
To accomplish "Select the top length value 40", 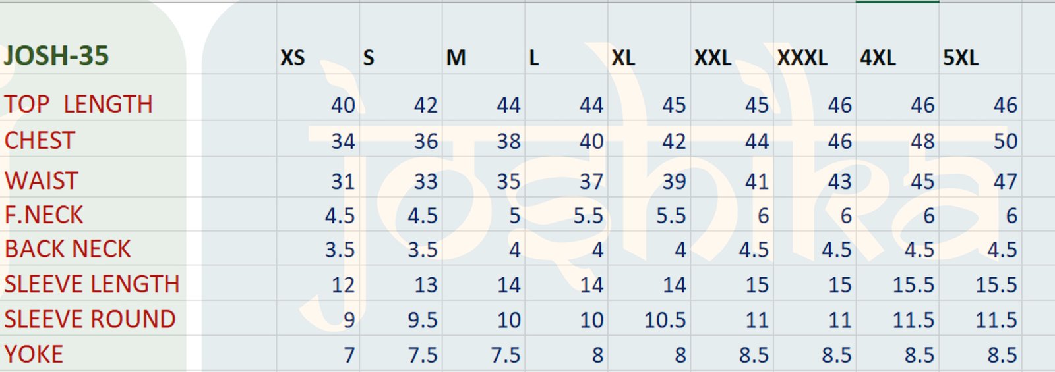I will (x=343, y=105).
